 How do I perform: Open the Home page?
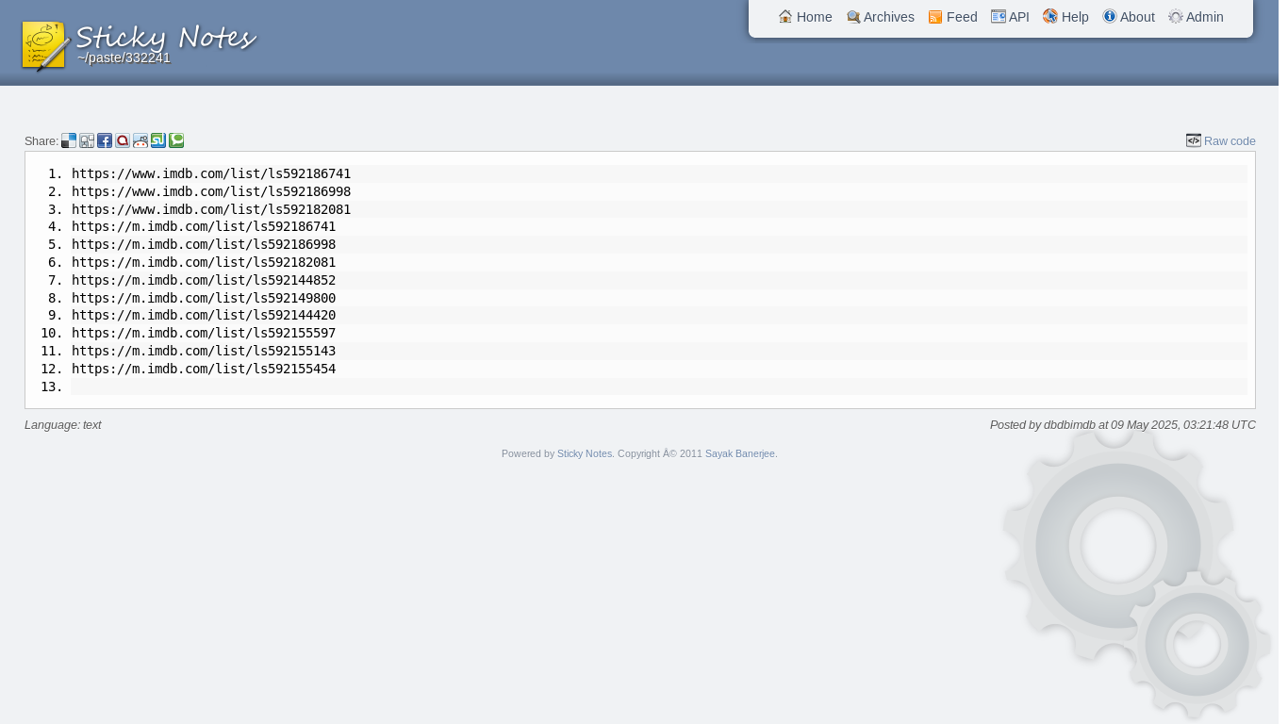805,17
